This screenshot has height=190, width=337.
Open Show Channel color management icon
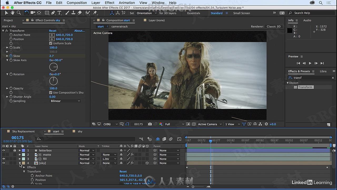[161, 124]
